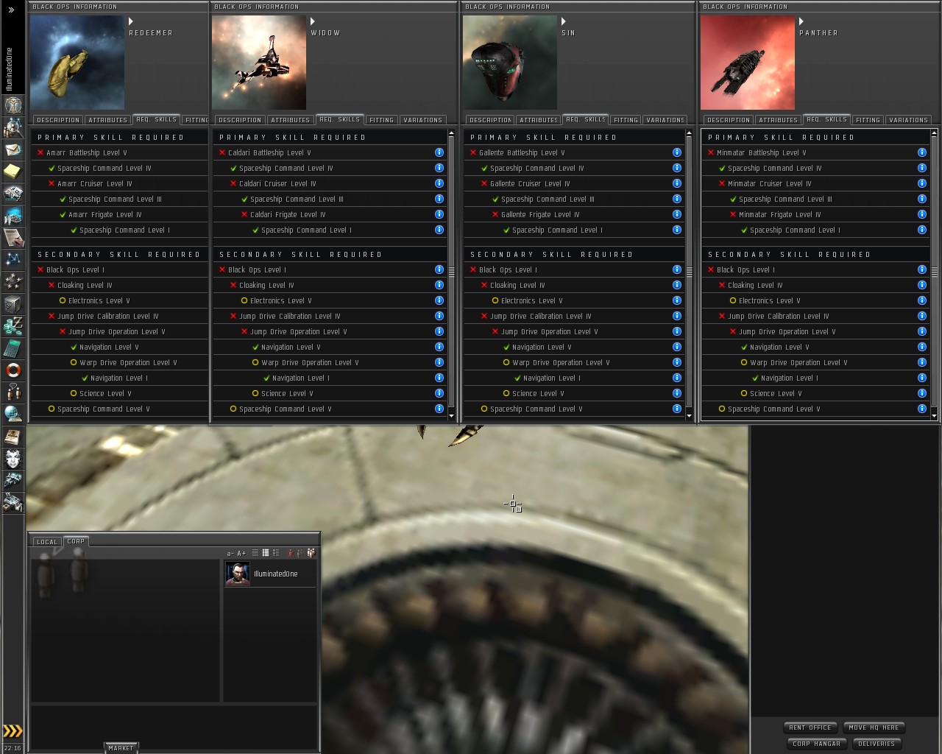Click the female face portrait sidebar icon

tap(13, 458)
